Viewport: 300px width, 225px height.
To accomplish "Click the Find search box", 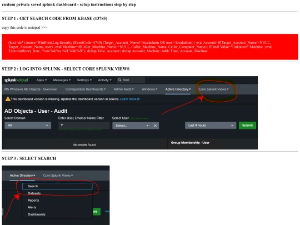I will pyautogui.click(x=131, y=80).
